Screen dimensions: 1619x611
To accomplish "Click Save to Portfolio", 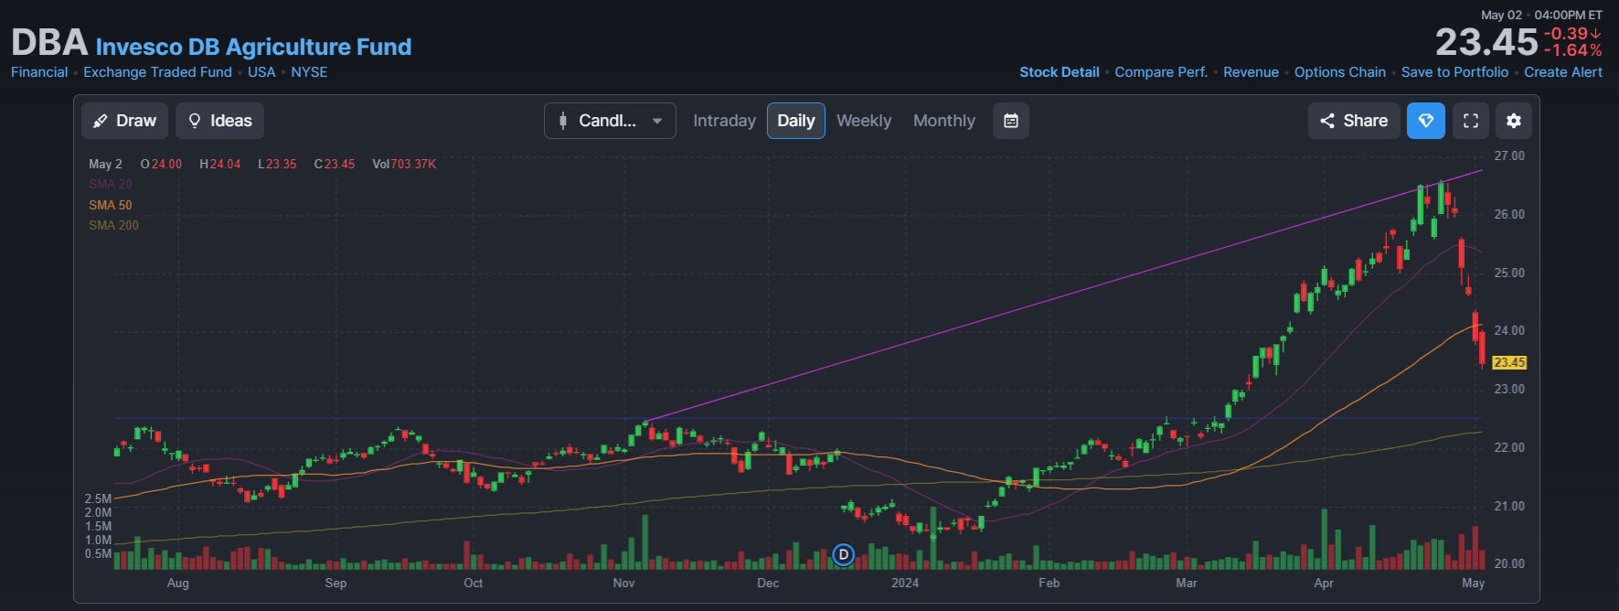I will (1454, 72).
